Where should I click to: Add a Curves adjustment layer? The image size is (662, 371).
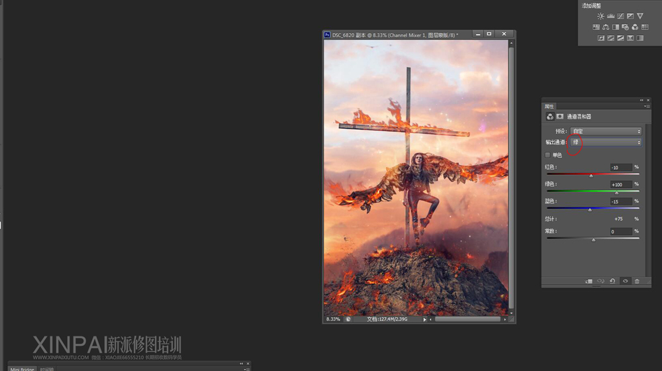tap(620, 16)
